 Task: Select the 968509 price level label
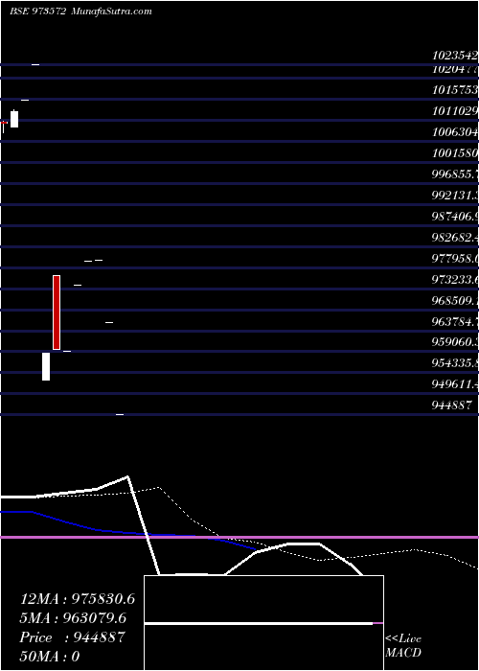pyautogui.click(x=455, y=300)
